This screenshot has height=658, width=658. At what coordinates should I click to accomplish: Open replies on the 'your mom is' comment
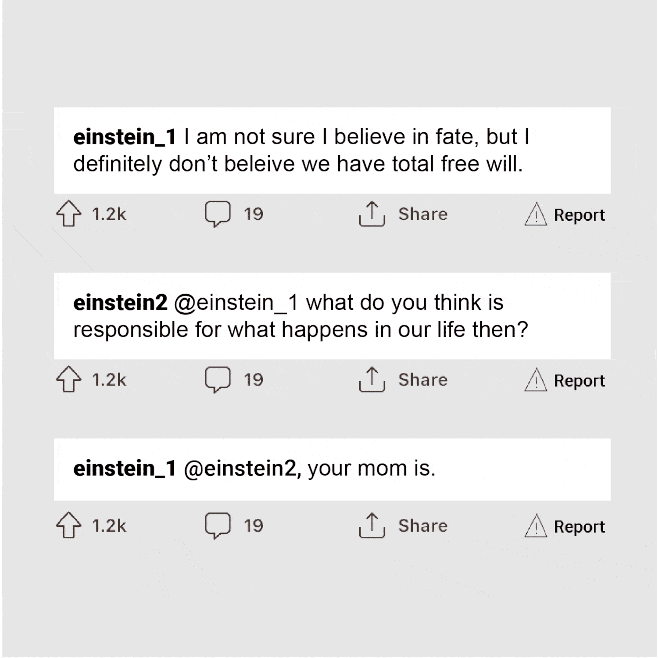tap(218, 526)
